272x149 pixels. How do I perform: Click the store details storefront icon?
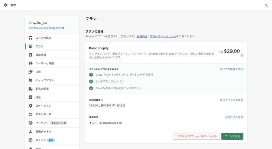click(31, 38)
